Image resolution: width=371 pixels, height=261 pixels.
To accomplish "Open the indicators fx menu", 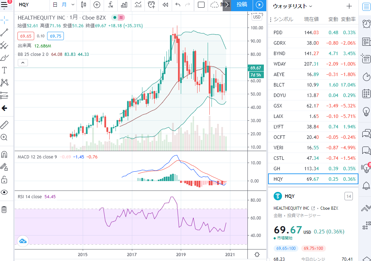I will coord(111,5).
